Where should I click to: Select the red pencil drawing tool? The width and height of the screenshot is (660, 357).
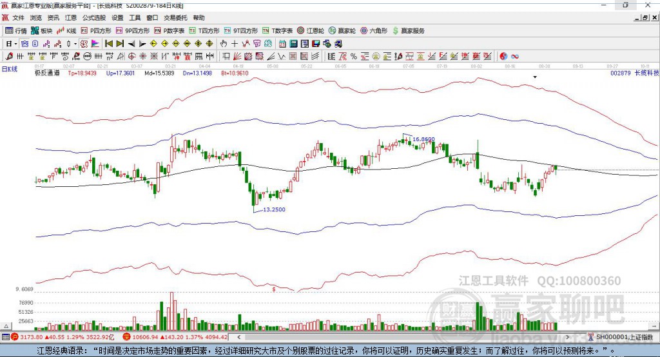click(x=9, y=56)
